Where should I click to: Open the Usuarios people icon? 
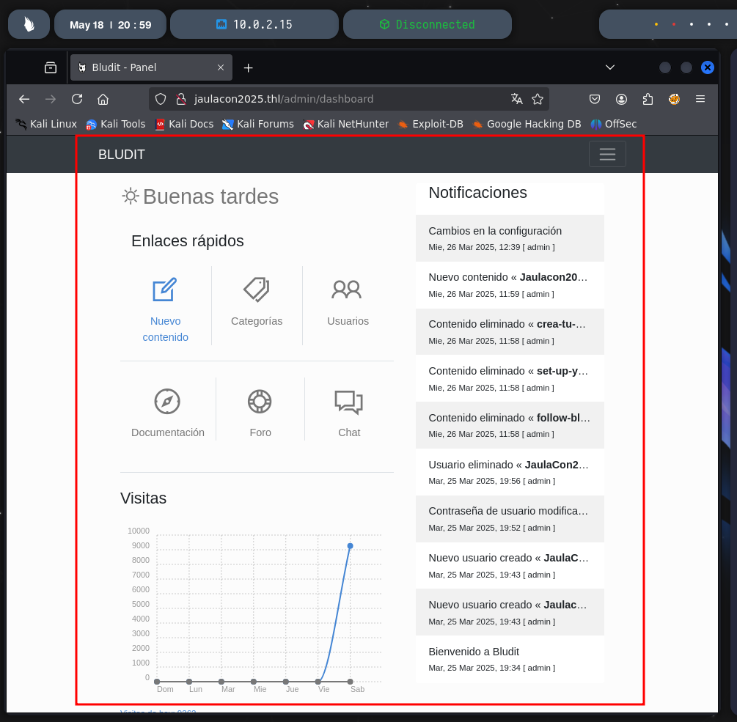[346, 290]
